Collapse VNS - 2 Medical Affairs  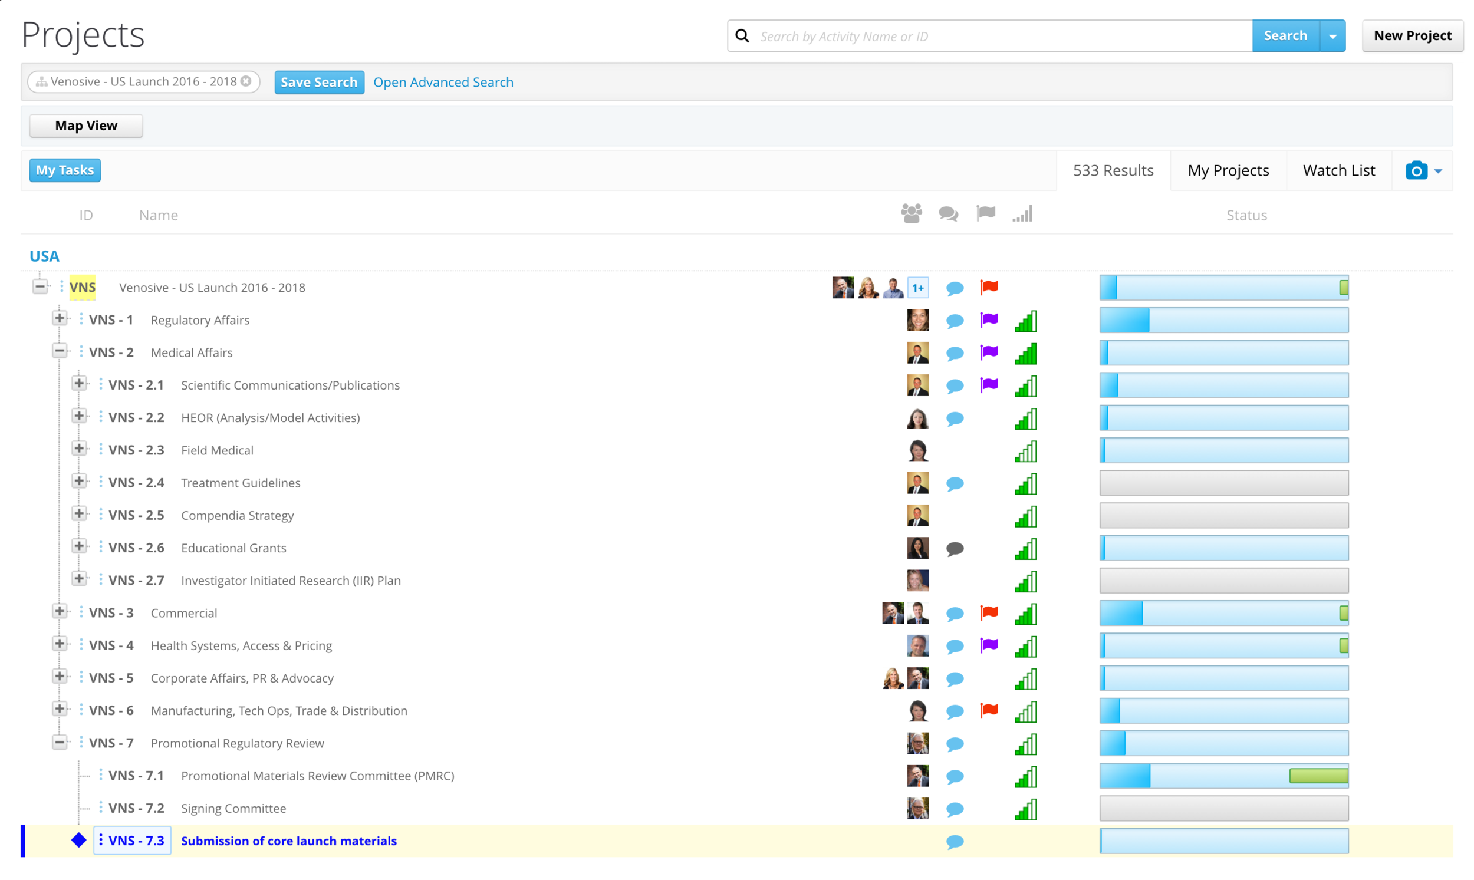coord(60,351)
